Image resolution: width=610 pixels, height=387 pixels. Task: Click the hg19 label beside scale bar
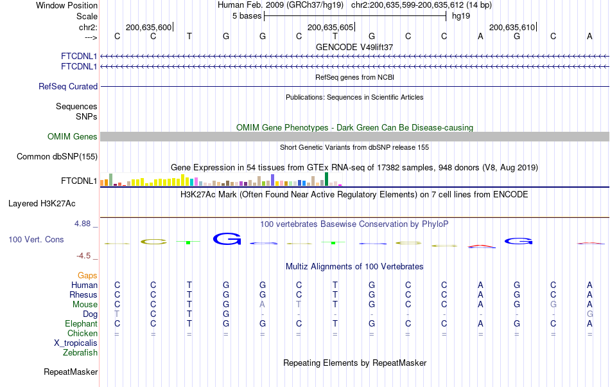click(x=461, y=16)
